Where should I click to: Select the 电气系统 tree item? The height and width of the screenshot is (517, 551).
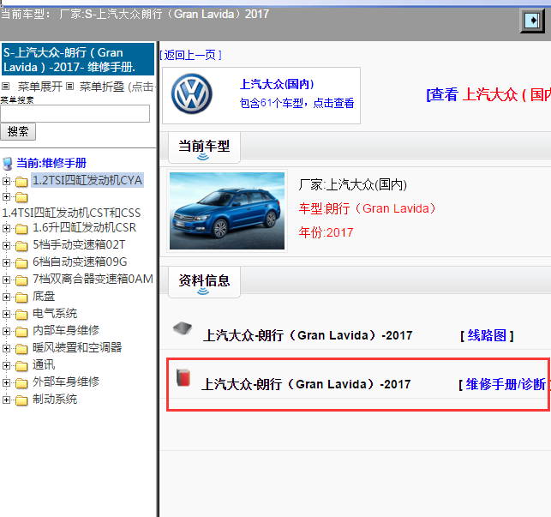pyautogui.click(x=55, y=313)
